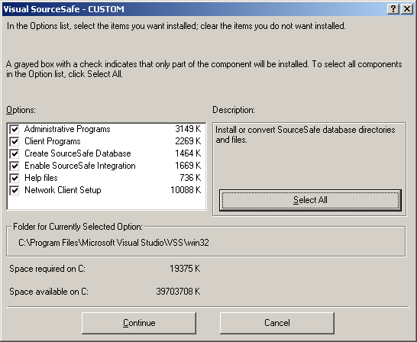Click the 3149 K size value
Screen dimensions: 417x342
point(188,129)
